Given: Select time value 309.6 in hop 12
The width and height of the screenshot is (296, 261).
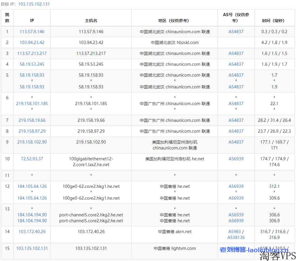Looking at the screenshot, I should pos(274,198).
